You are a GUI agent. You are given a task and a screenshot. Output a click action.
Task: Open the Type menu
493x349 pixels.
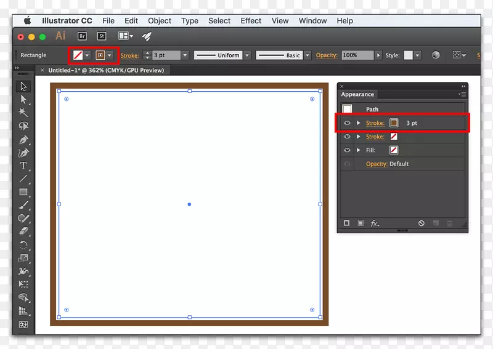(190, 21)
